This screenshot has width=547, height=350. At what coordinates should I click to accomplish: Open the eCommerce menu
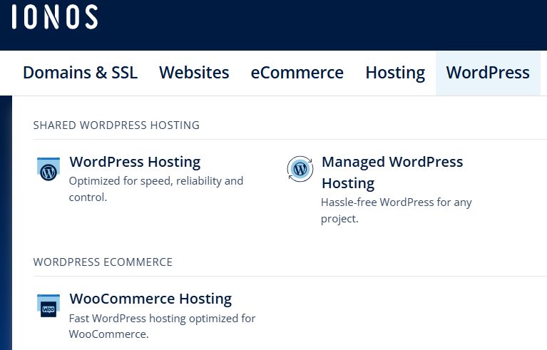pyautogui.click(x=297, y=73)
